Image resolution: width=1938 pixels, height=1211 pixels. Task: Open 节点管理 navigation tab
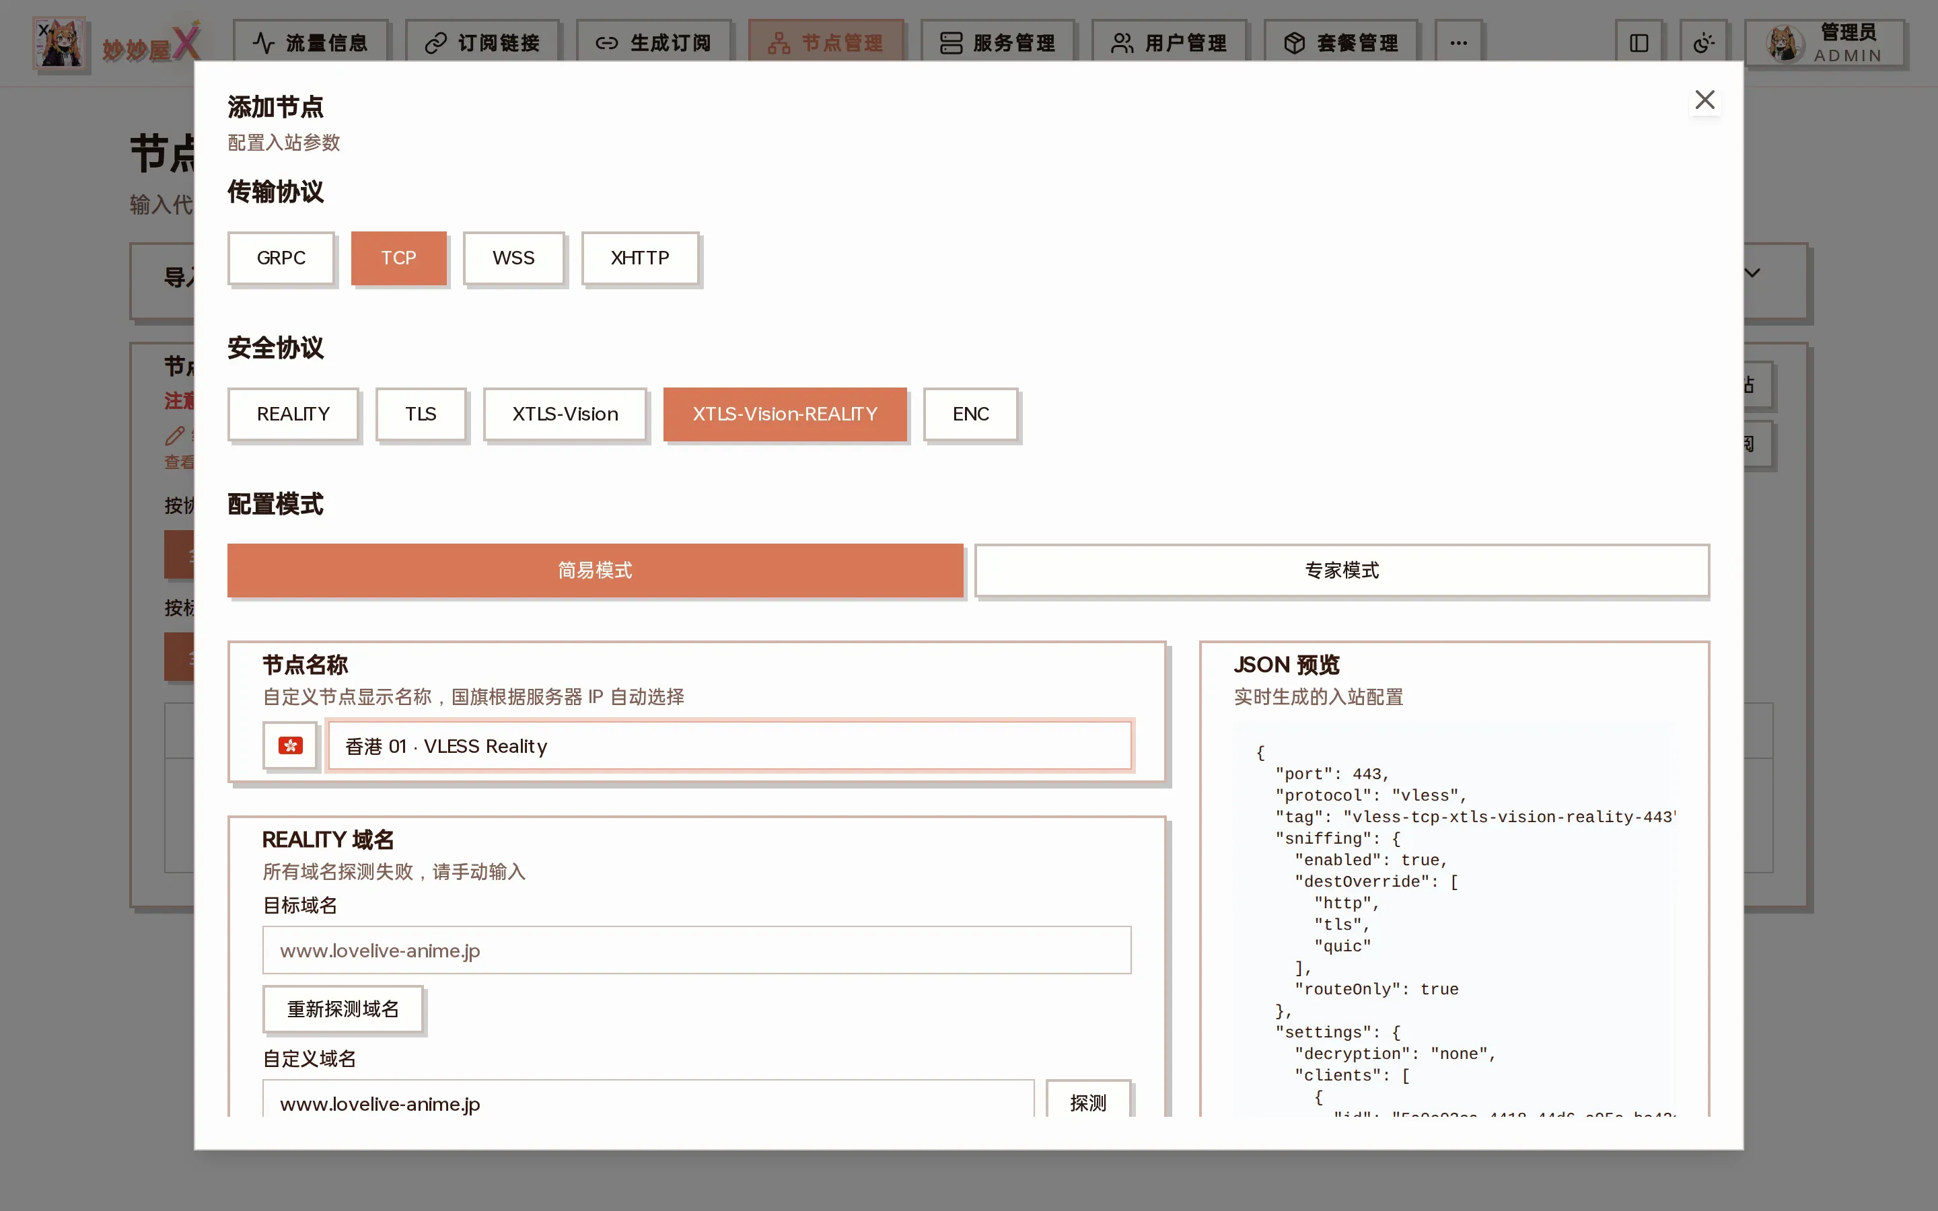pos(826,42)
